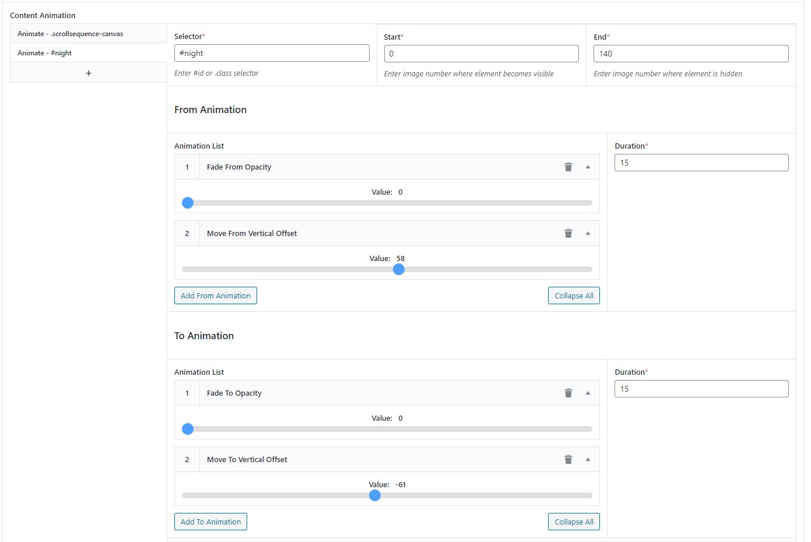Collapse the Fade To Opacity panel
The height and width of the screenshot is (542, 811).
(x=588, y=393)
